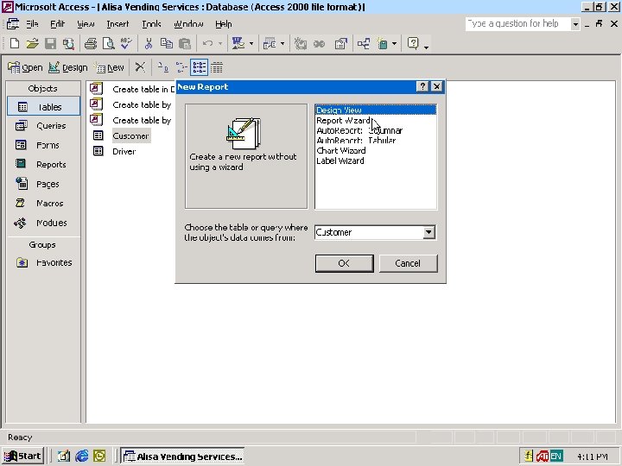Click the Copy toolbar icon
Screen dimensions: 622x466
pos(167,43)
